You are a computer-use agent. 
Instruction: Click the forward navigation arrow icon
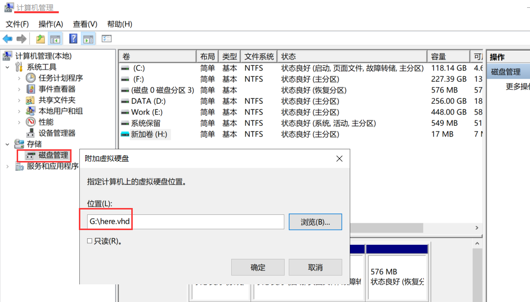(21, 38)
